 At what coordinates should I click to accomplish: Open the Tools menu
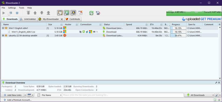(x=22, y=8)
